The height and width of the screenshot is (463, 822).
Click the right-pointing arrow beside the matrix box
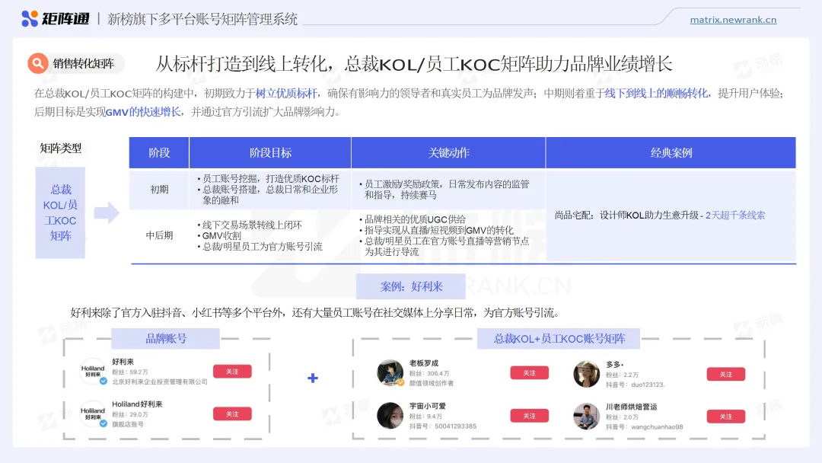coord(107,212)
